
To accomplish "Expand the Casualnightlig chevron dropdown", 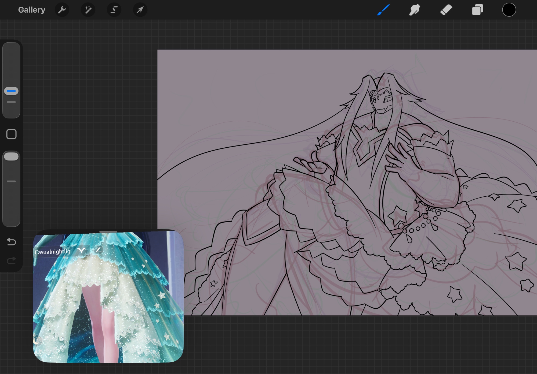I will [x=82, y=250].
